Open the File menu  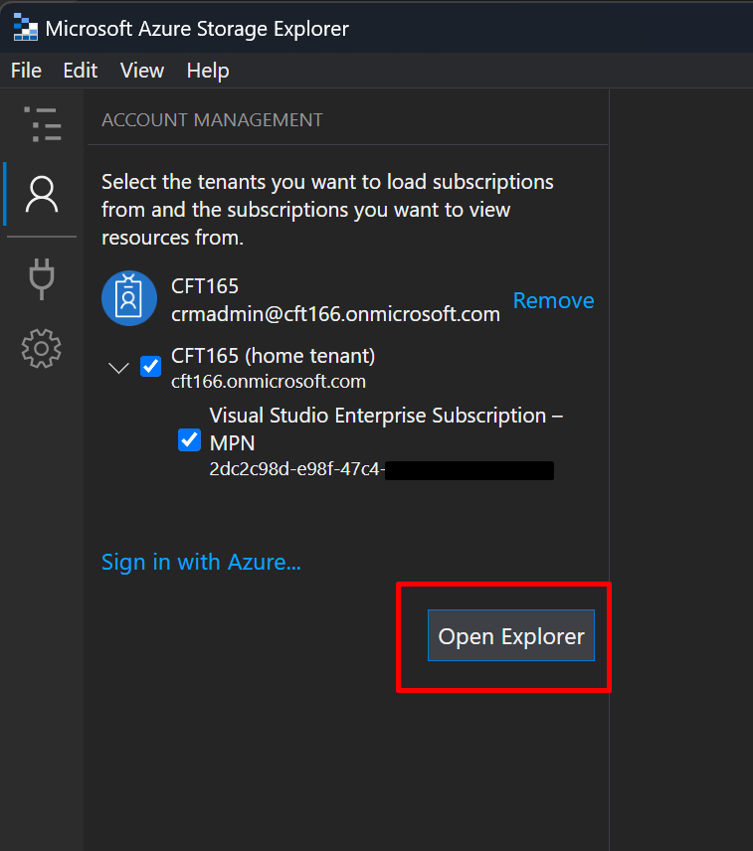(26, 71)
